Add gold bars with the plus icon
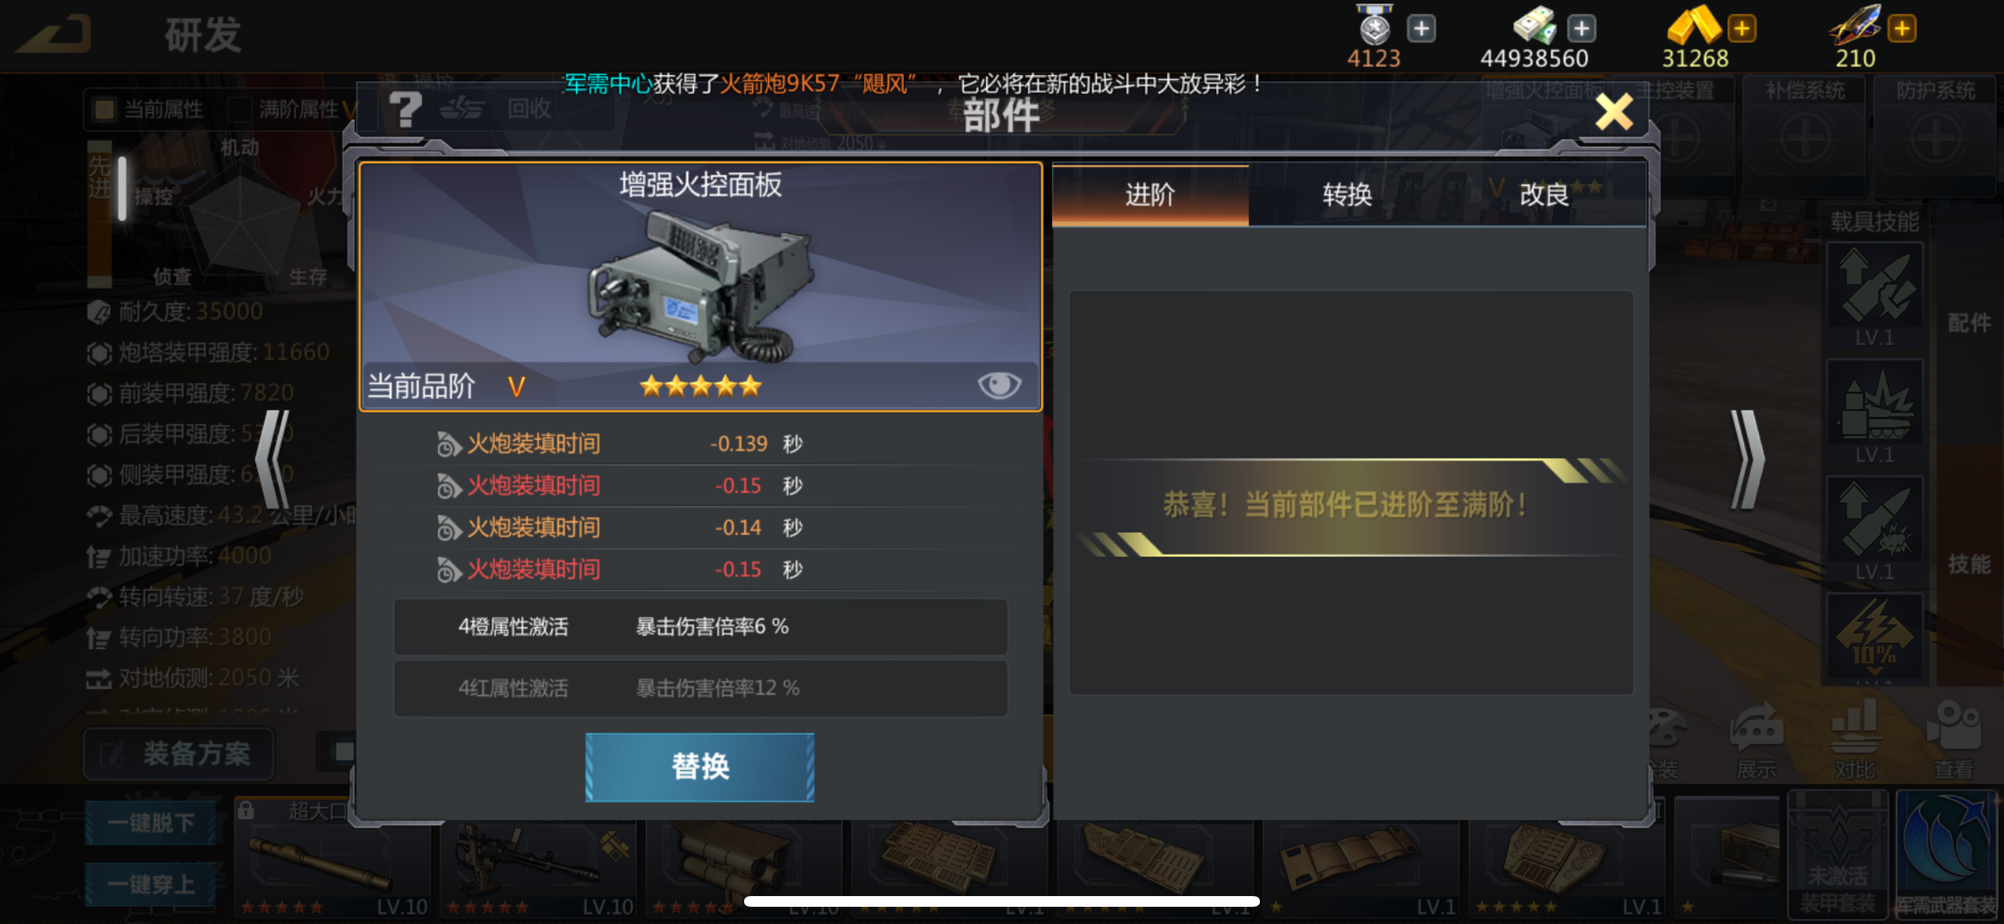Screen dimensions: 2004x924 (x=1742, y=29)
